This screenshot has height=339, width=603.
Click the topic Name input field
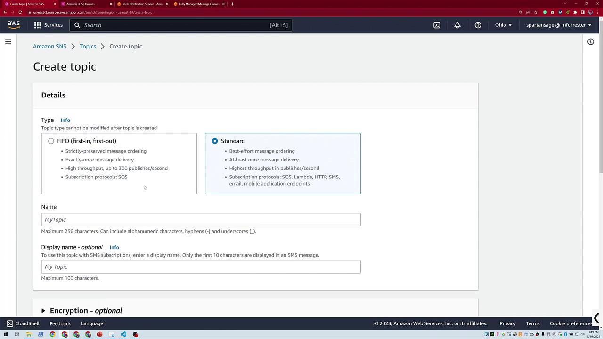[201, 219]
